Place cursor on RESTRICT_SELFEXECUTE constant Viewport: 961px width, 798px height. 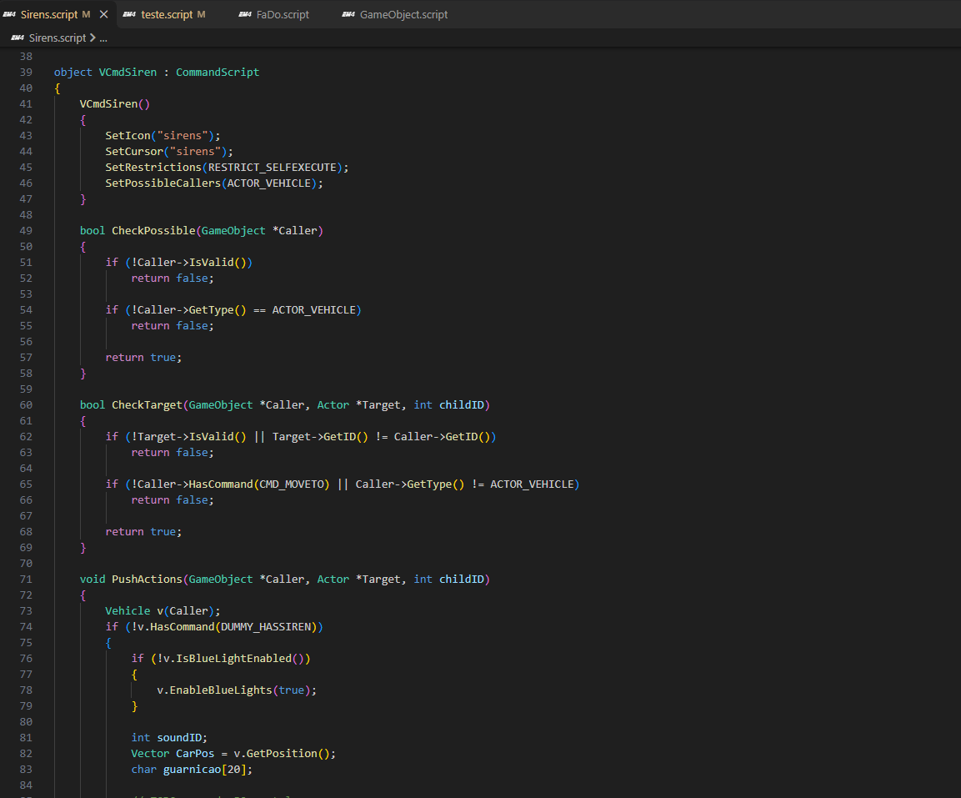pyautogui.click(x=272, y=168)
